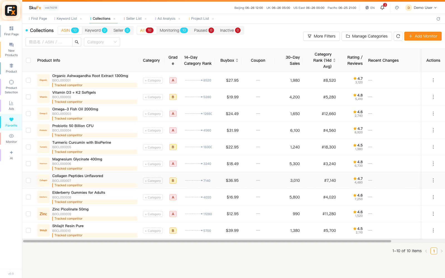Screen dimensions: 445x278
Task: Open actions menu for Probiotic 50 Billion row
Action: coord(433,130)
